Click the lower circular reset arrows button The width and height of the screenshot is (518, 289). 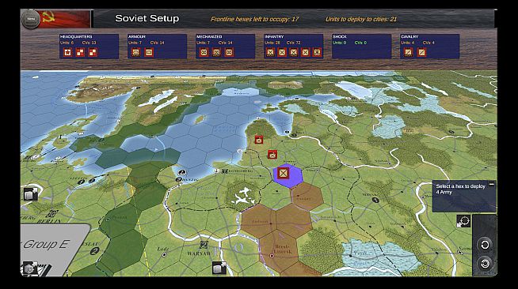click(485, 264)
